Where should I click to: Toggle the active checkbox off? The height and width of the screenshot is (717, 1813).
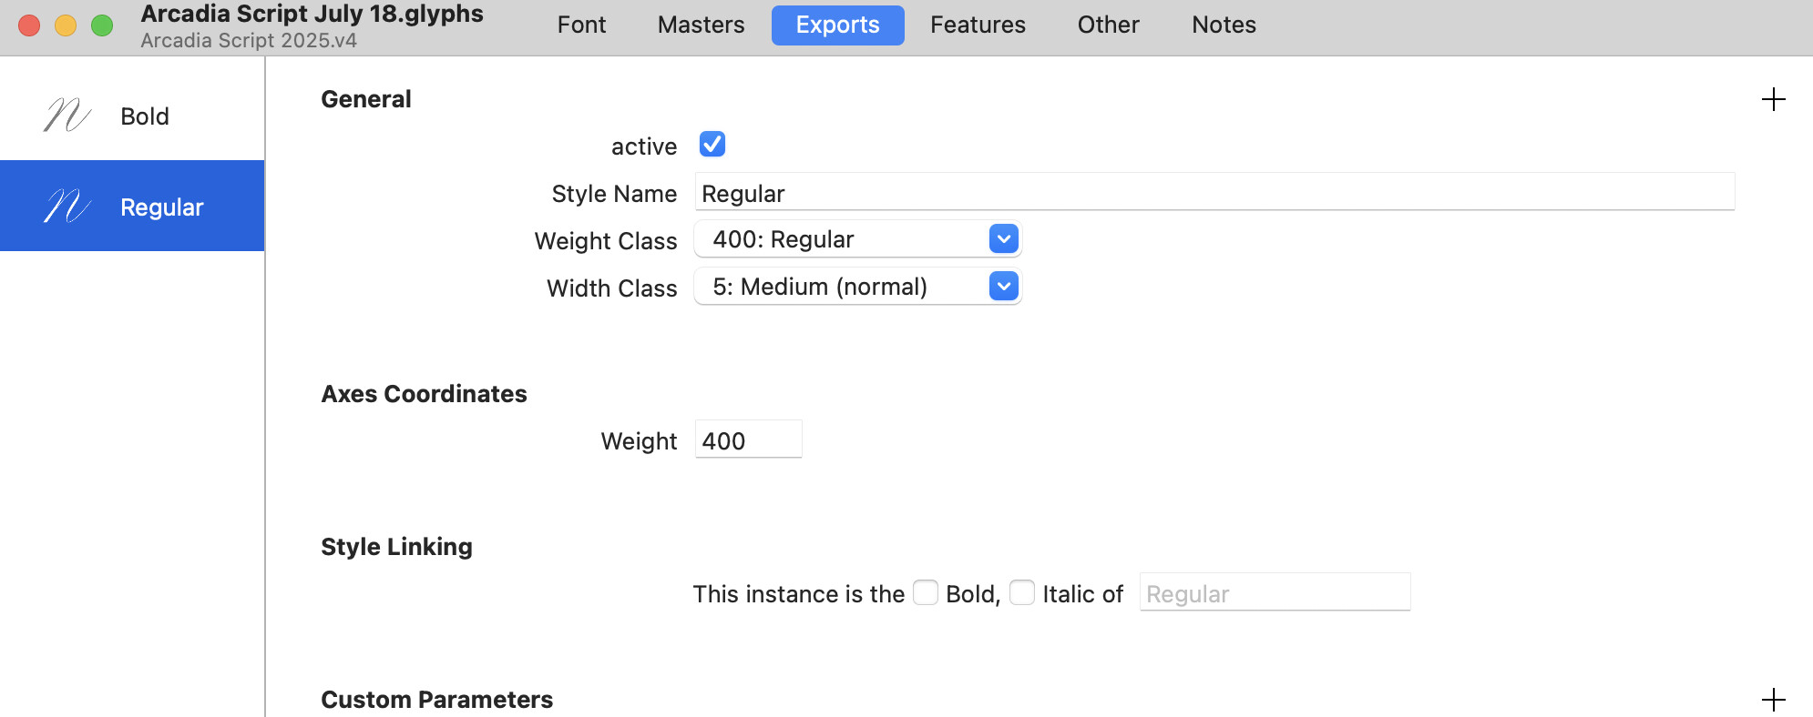tap(712, 145)
